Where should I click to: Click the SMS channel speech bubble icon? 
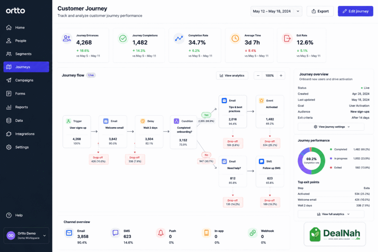click(x=115, y=233)
